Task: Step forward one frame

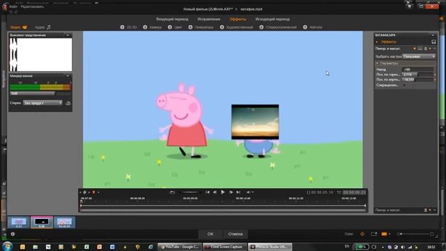Action: coord(231,192)
